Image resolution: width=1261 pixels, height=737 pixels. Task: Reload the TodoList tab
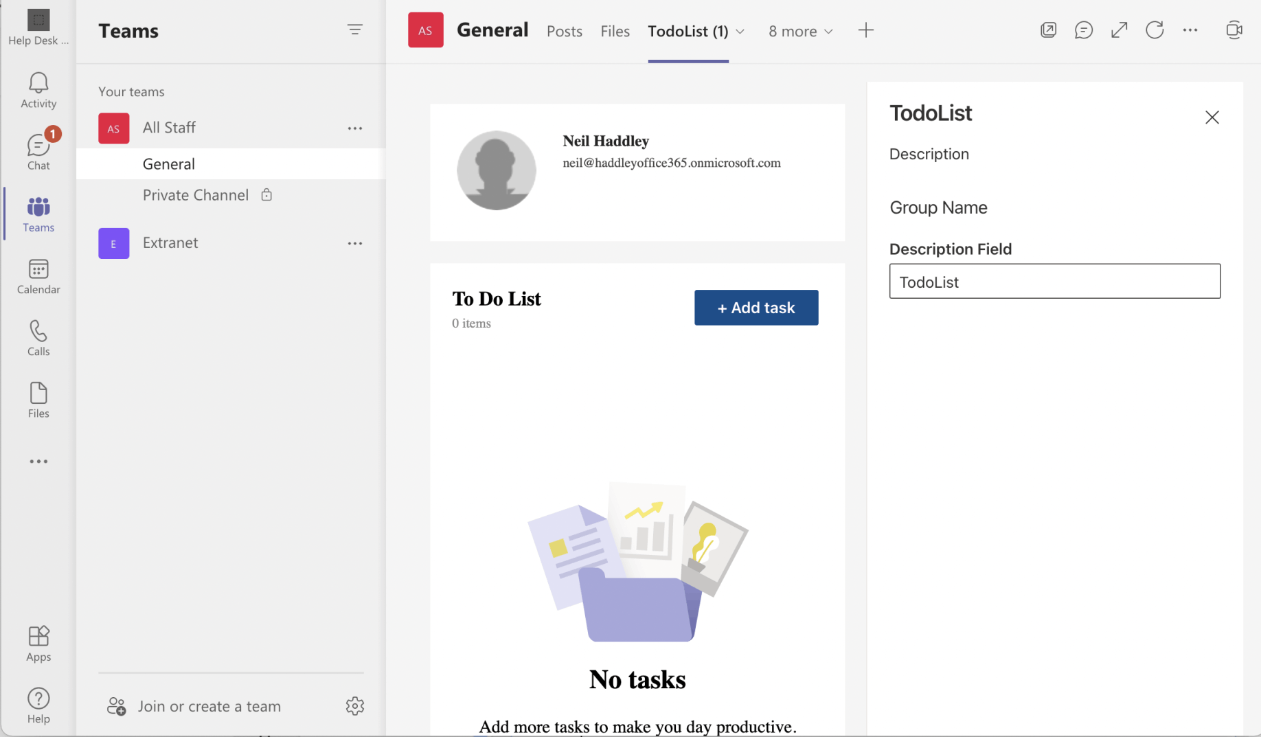[1155, 30]
